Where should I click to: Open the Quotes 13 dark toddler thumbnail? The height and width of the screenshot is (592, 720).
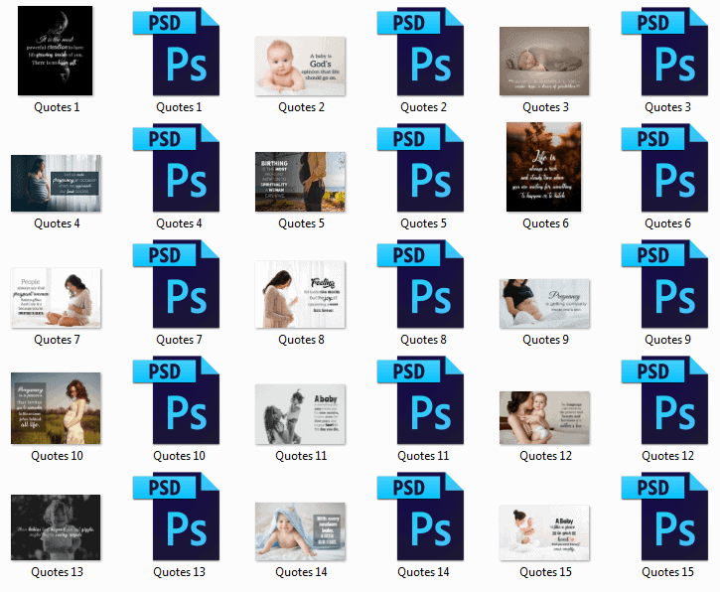click(56, 527)
